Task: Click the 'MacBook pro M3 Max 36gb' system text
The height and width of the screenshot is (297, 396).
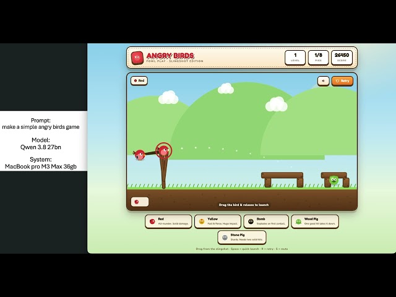Action: [41, 166]
